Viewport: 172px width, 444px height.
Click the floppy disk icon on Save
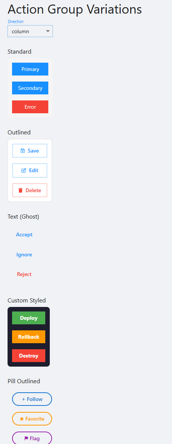click(x=23, y=151)
